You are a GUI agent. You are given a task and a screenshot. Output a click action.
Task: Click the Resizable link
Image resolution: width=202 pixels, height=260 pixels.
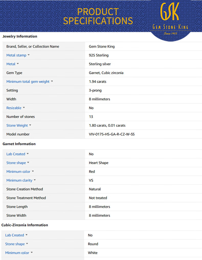14,108
